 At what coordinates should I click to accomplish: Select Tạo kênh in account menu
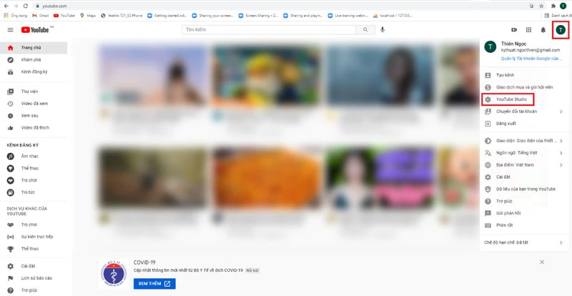pyautogui.click(x=525, y=75)
